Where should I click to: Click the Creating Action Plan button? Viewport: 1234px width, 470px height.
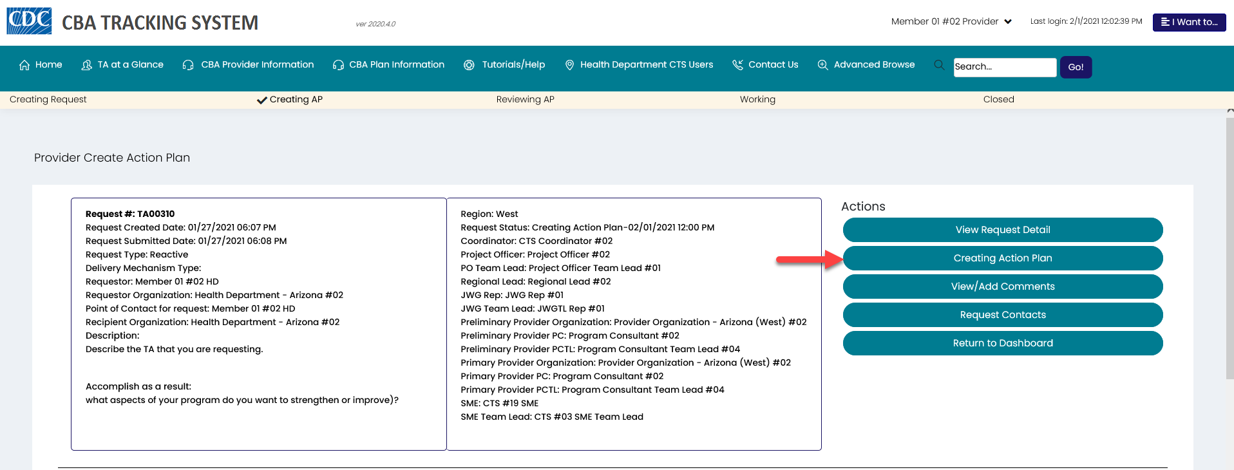pos(1002,258)
